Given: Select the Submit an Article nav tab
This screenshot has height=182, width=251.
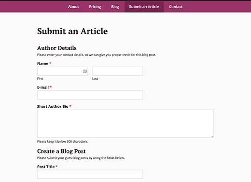Looking at the screenshot, I should [144, 7].
